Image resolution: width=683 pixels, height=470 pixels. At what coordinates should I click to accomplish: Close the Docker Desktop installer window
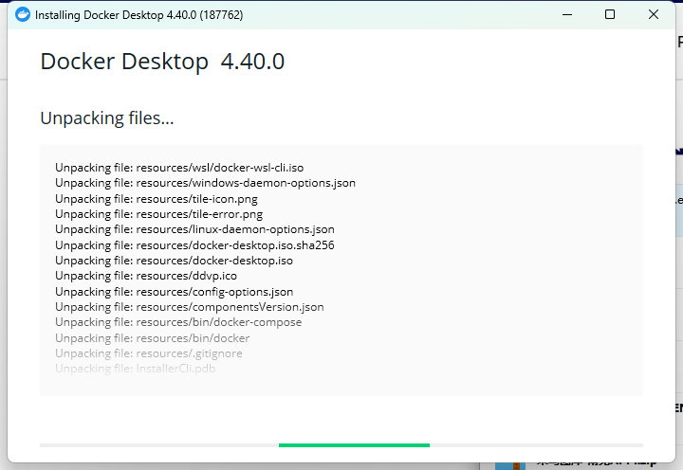point(653,15)
